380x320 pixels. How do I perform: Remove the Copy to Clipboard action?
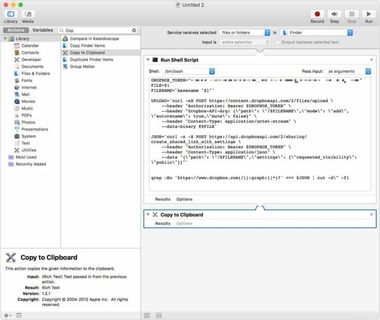coord(371,215)
